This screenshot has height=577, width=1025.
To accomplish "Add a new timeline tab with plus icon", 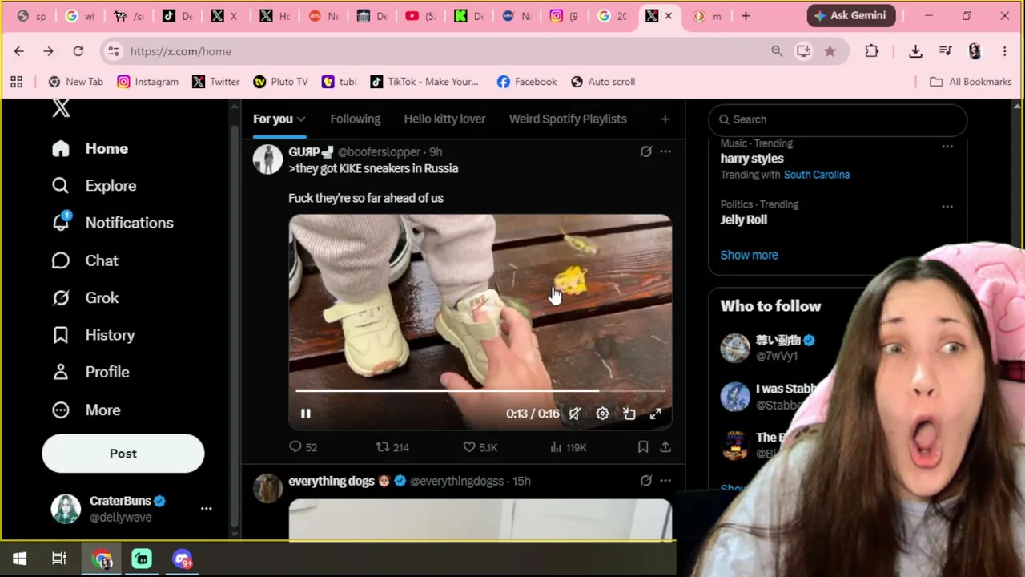I will click(x=665, y=119).
